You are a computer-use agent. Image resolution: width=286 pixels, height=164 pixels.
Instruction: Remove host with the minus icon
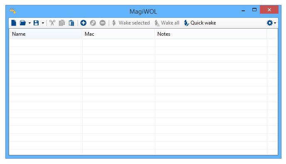[x=103, y=23]
